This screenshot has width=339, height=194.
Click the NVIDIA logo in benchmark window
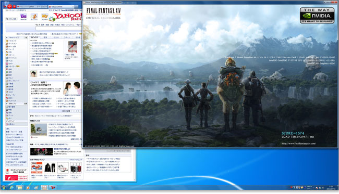(x=317, y=16)
